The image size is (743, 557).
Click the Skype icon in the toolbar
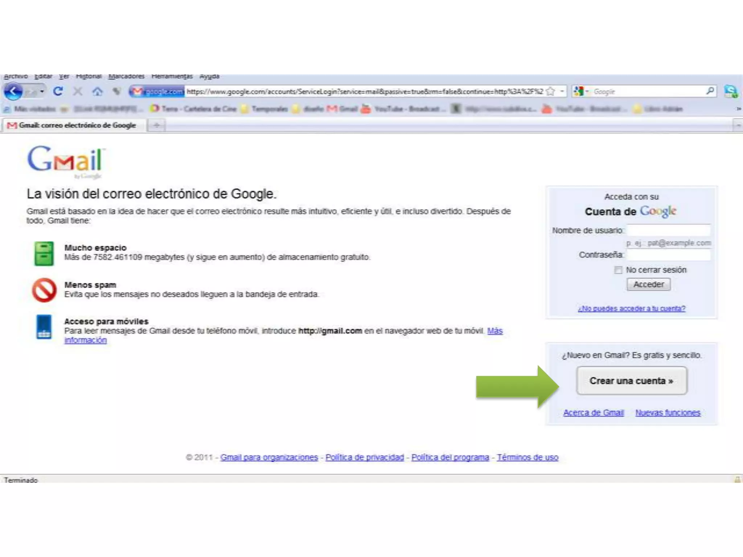coord(731,91)
